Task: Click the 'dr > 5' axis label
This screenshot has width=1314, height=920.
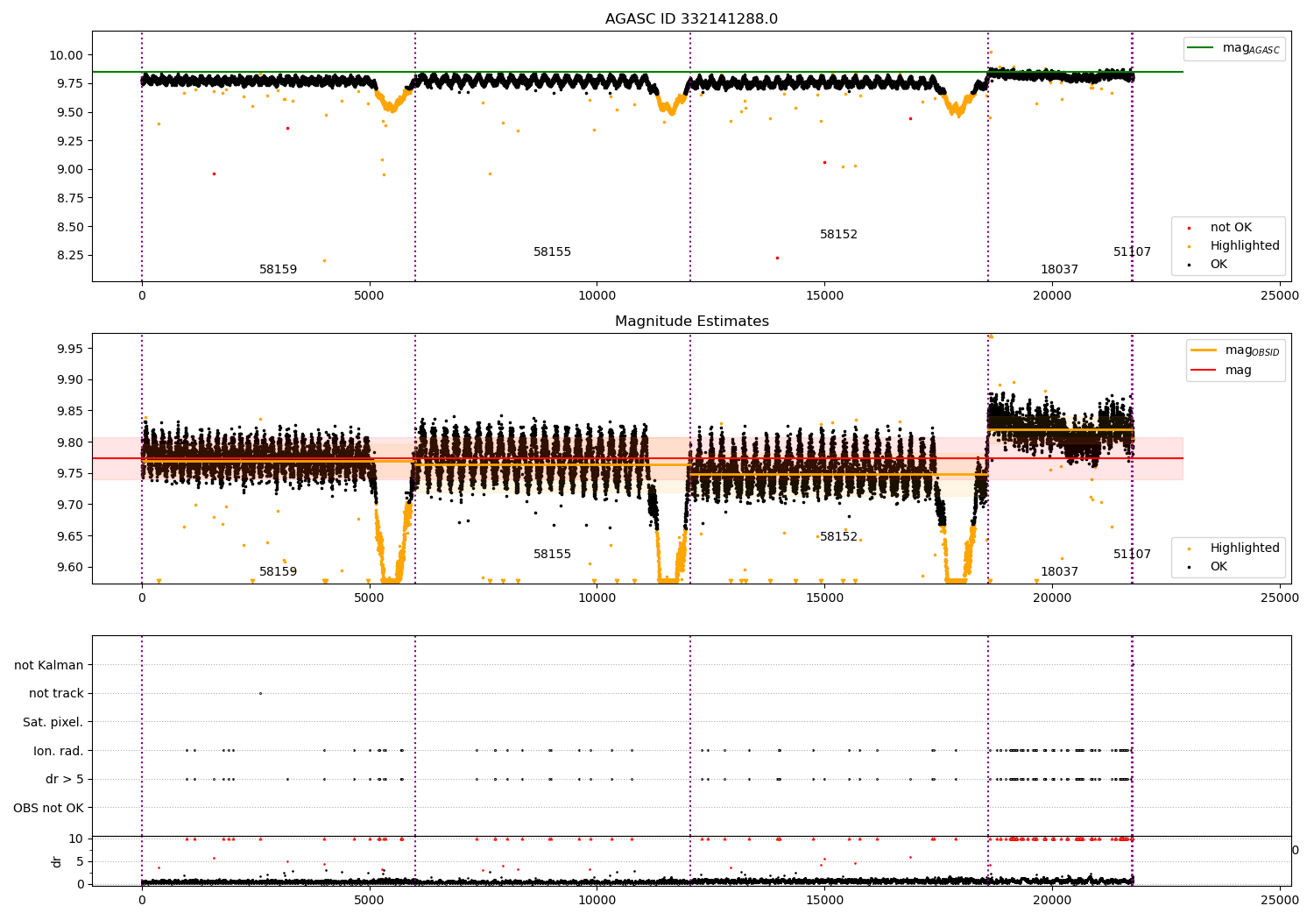Action: coord(65,780)
